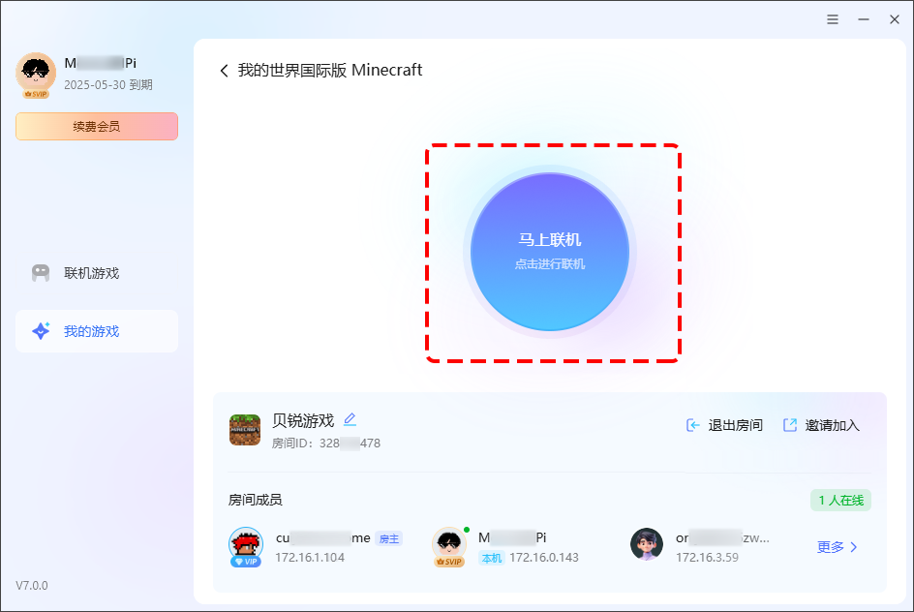Click the 邀请加入 invite icon
Image resolution: width=914 pixels, height=612 pixels.
[x=790, y=425]
